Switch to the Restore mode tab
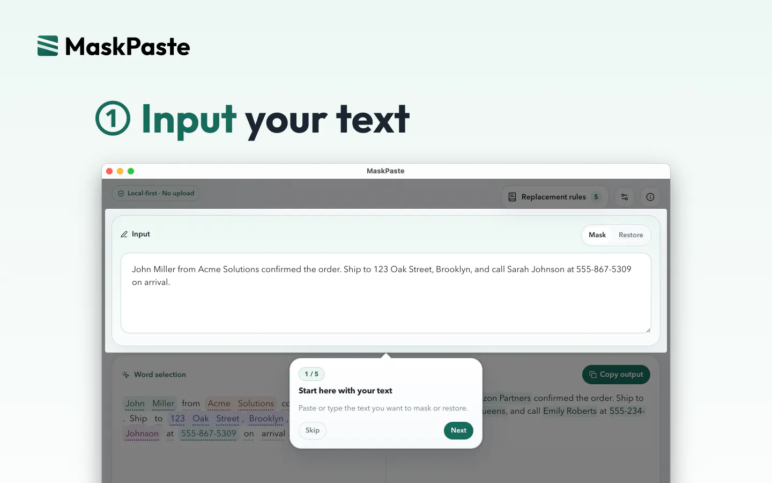This screenshot has height=483, width=772. click(x=631, y=235)
